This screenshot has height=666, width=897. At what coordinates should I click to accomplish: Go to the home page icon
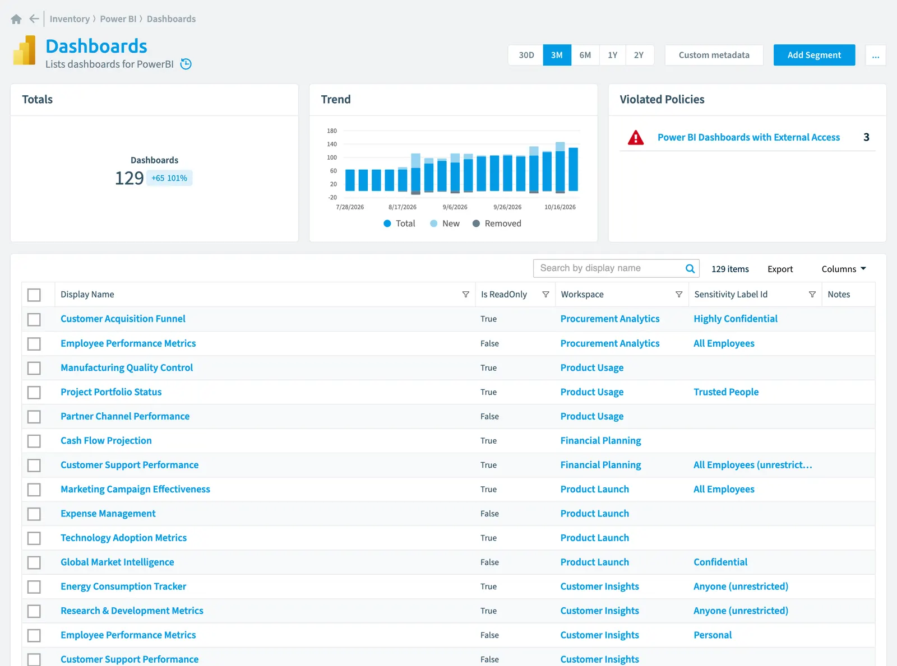[x=16, y=19]
